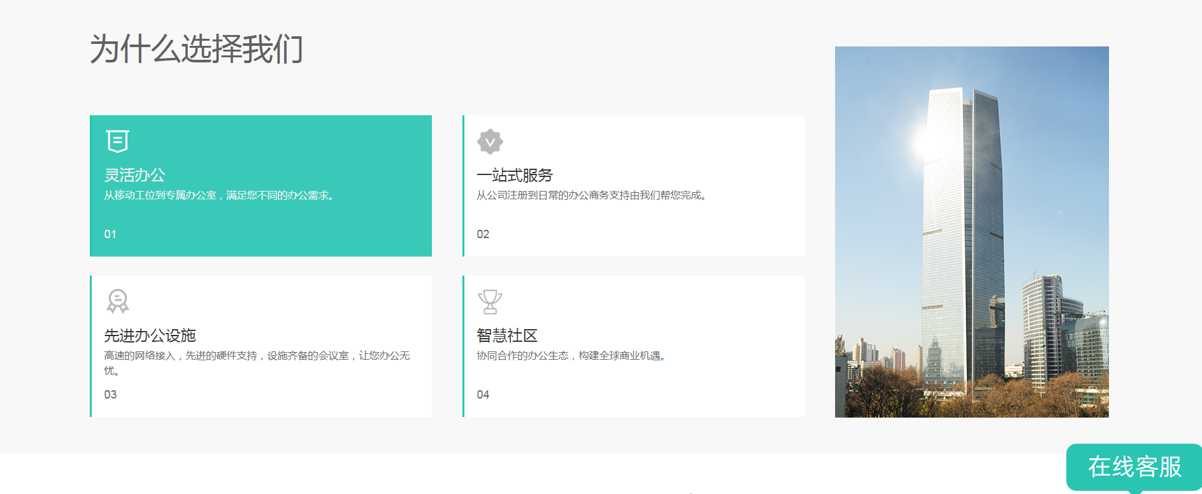Click the skyscraper building photo
Screen dimensions: 1202x494
tap(971, 232)
